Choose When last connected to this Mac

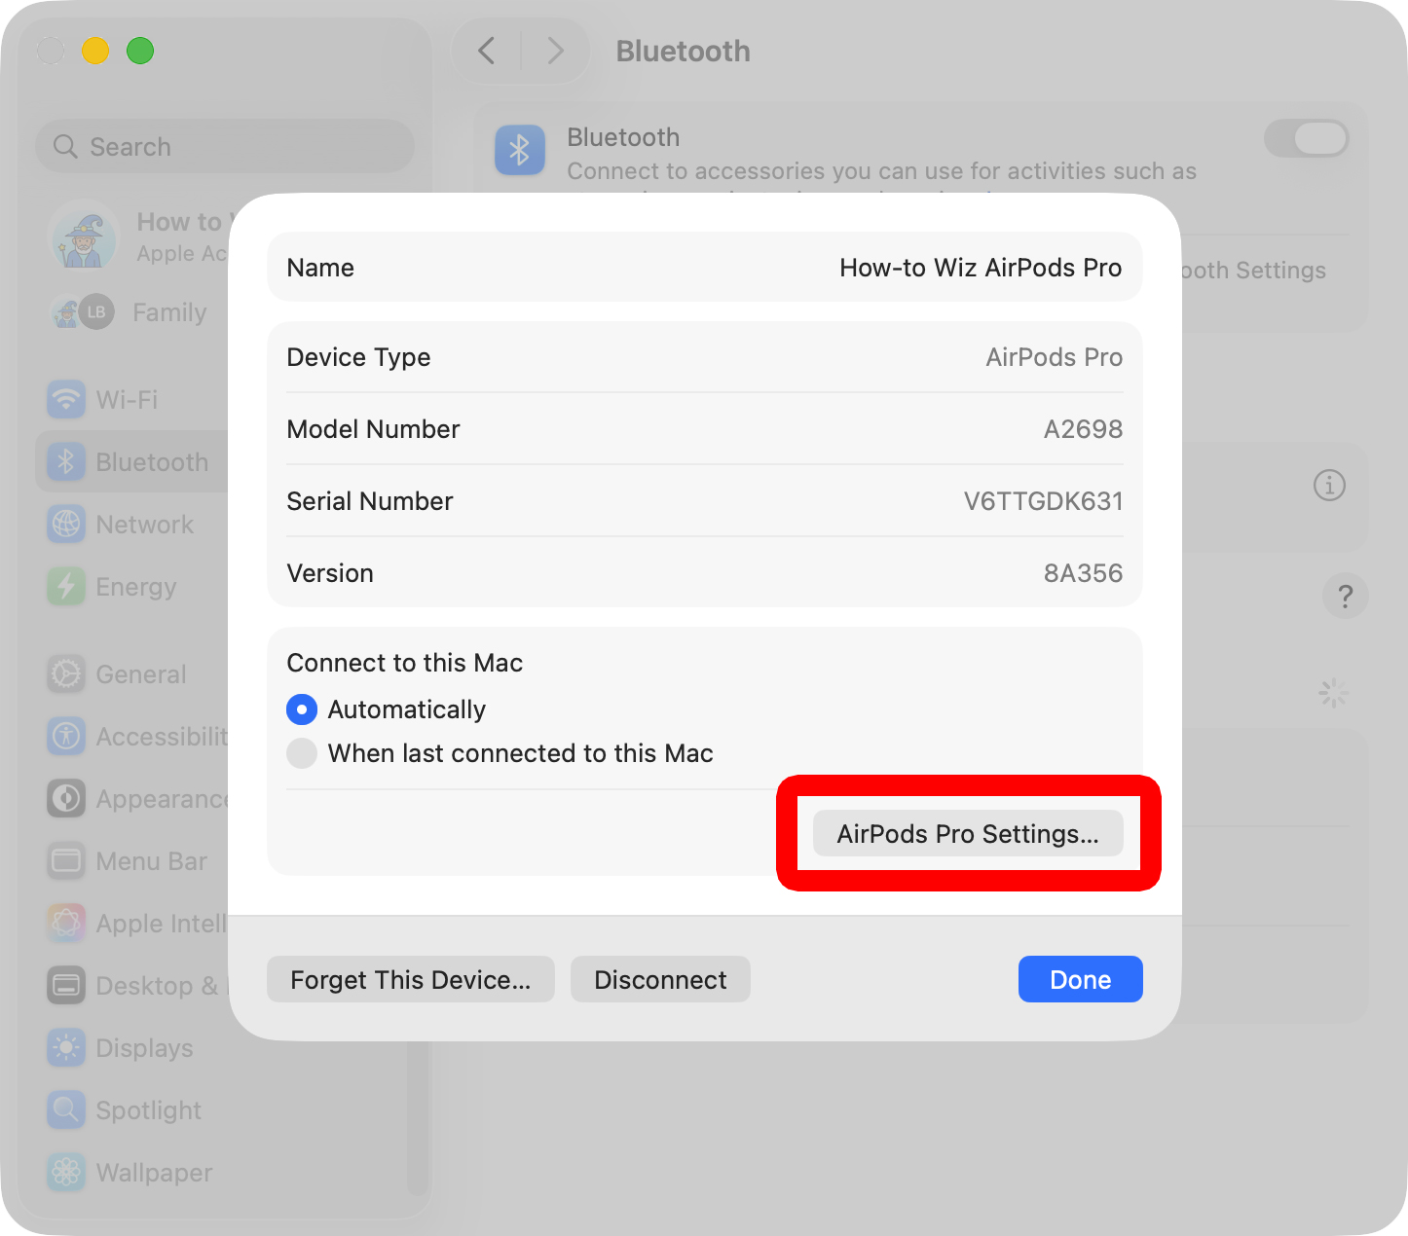[x=302, y=753]
